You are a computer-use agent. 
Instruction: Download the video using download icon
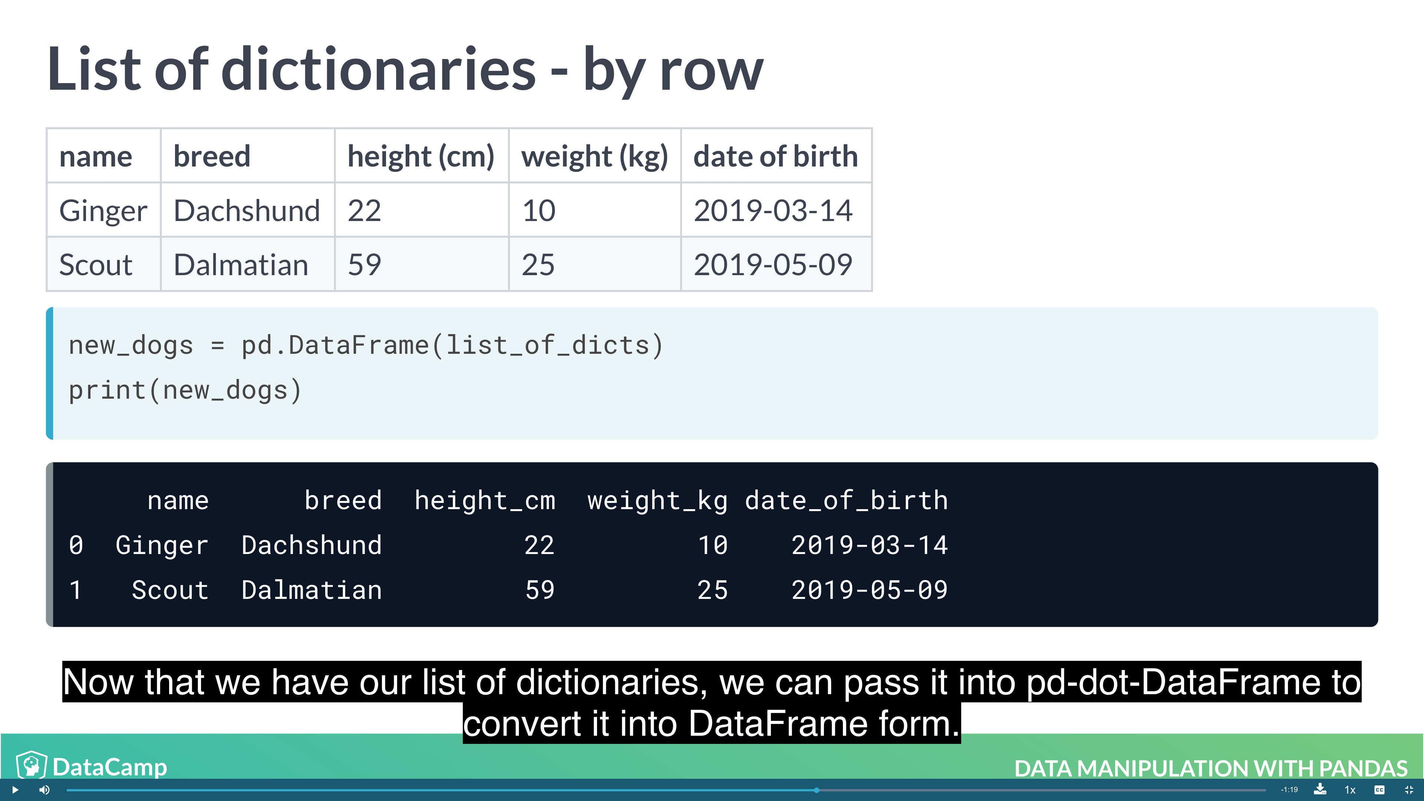click(x=1320, y=789)
